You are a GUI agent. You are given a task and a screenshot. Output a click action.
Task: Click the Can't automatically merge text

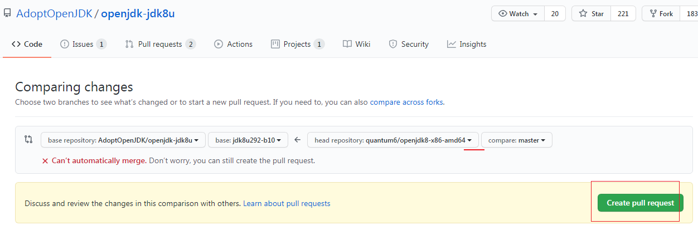click(x=99, y=161)
